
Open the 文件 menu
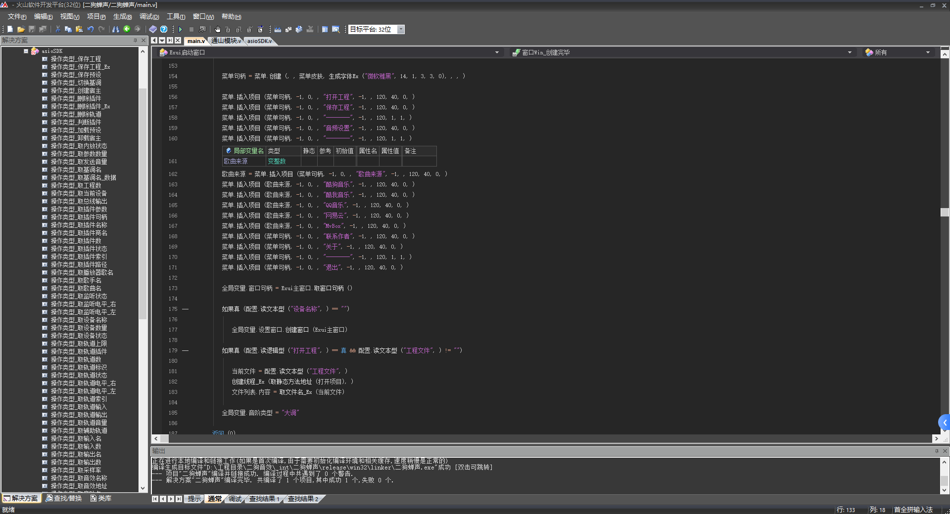(17, 17)
